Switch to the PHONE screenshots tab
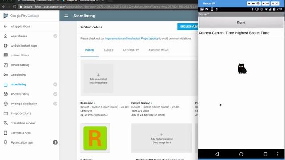285x160 pixels. click(x=90, y=50)
